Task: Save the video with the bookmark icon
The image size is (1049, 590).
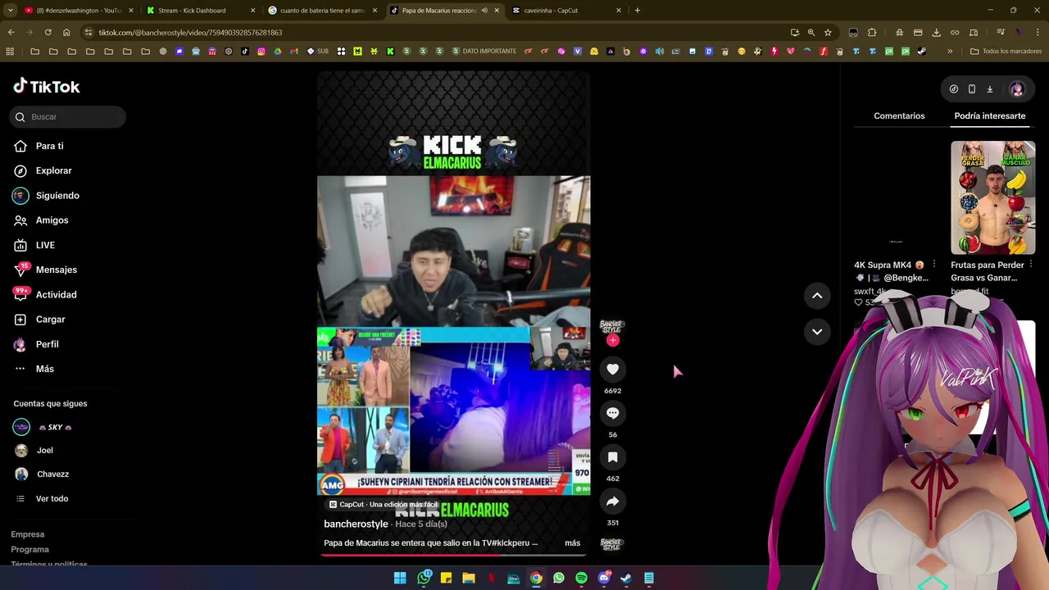Action: click(612, 457)
